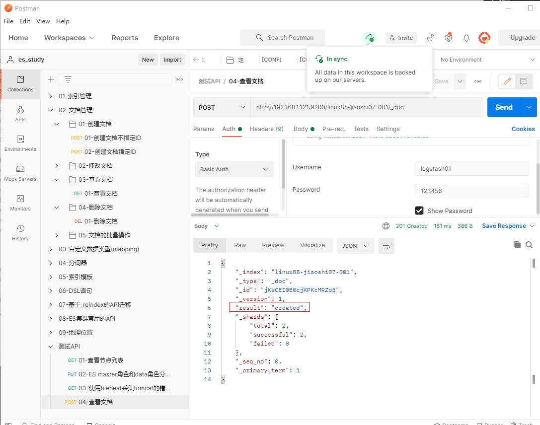Toggle the wrap lines icon in response
Screen dimensions: 540x425
coord(386,245)
